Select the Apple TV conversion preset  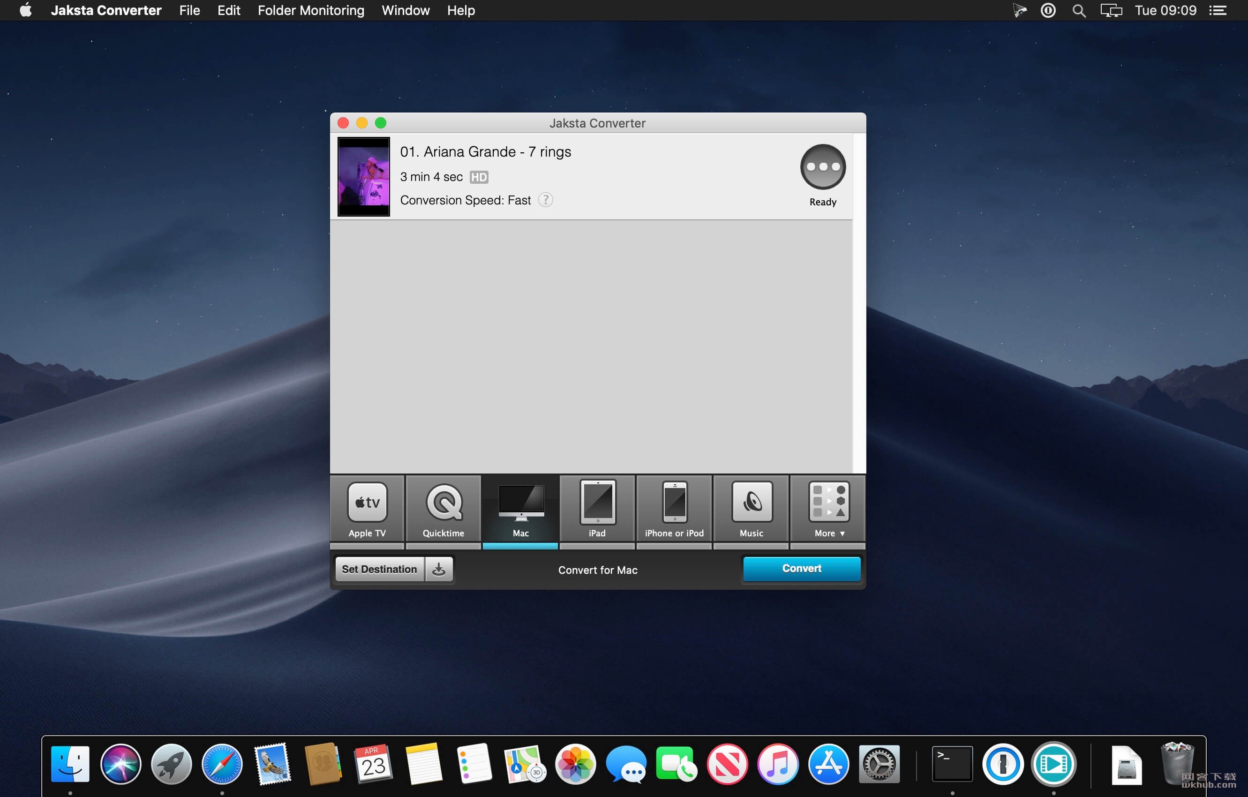tap(367, 509)
